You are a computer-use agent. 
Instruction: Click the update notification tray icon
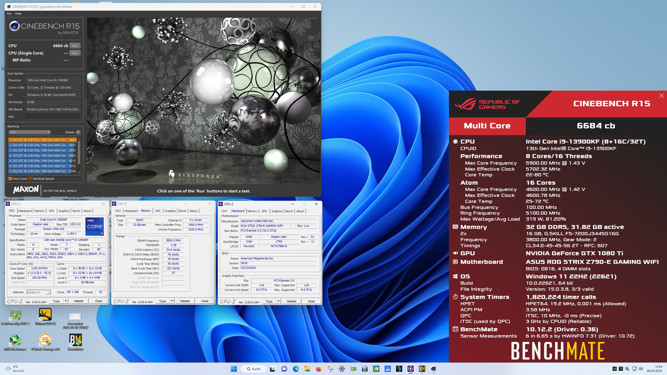coord(627,369)
